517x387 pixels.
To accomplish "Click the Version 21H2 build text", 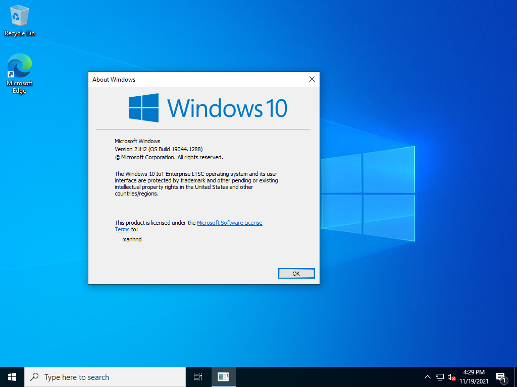I will tap(159, 149).
